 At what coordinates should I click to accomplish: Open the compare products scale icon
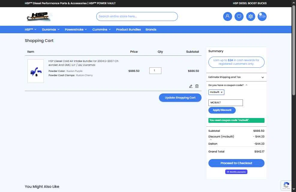pyautogui.click(x=250, y=16)
